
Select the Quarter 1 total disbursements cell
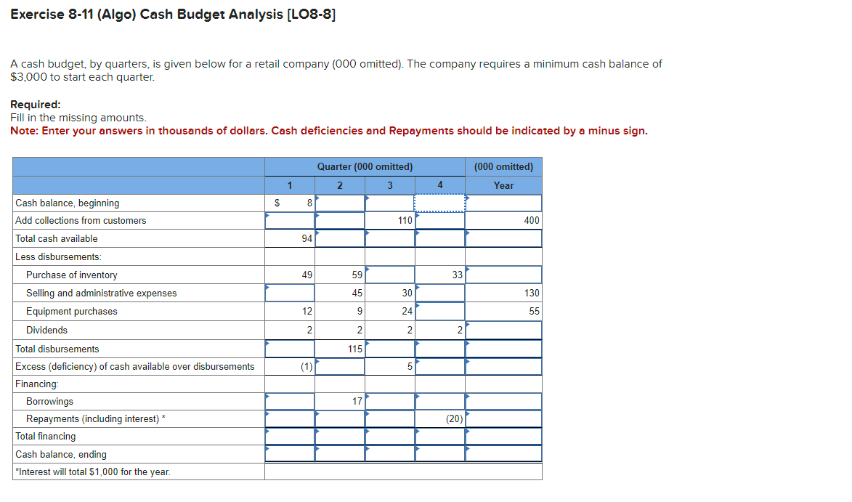tap(289, 348)
